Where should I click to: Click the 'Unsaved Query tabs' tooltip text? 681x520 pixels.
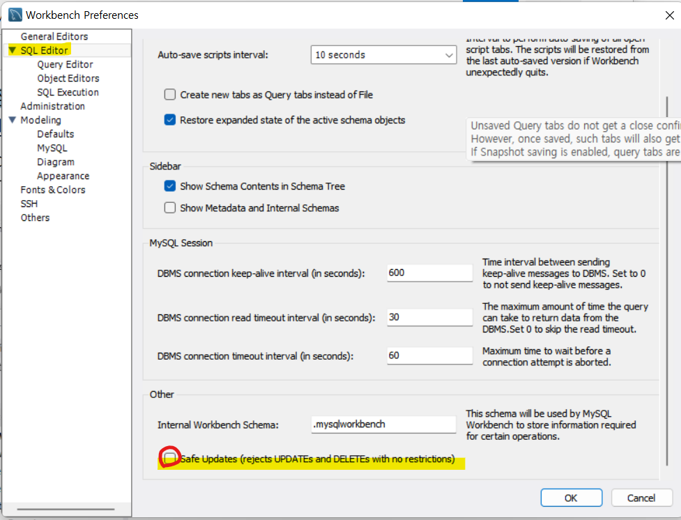pos(575,139)
